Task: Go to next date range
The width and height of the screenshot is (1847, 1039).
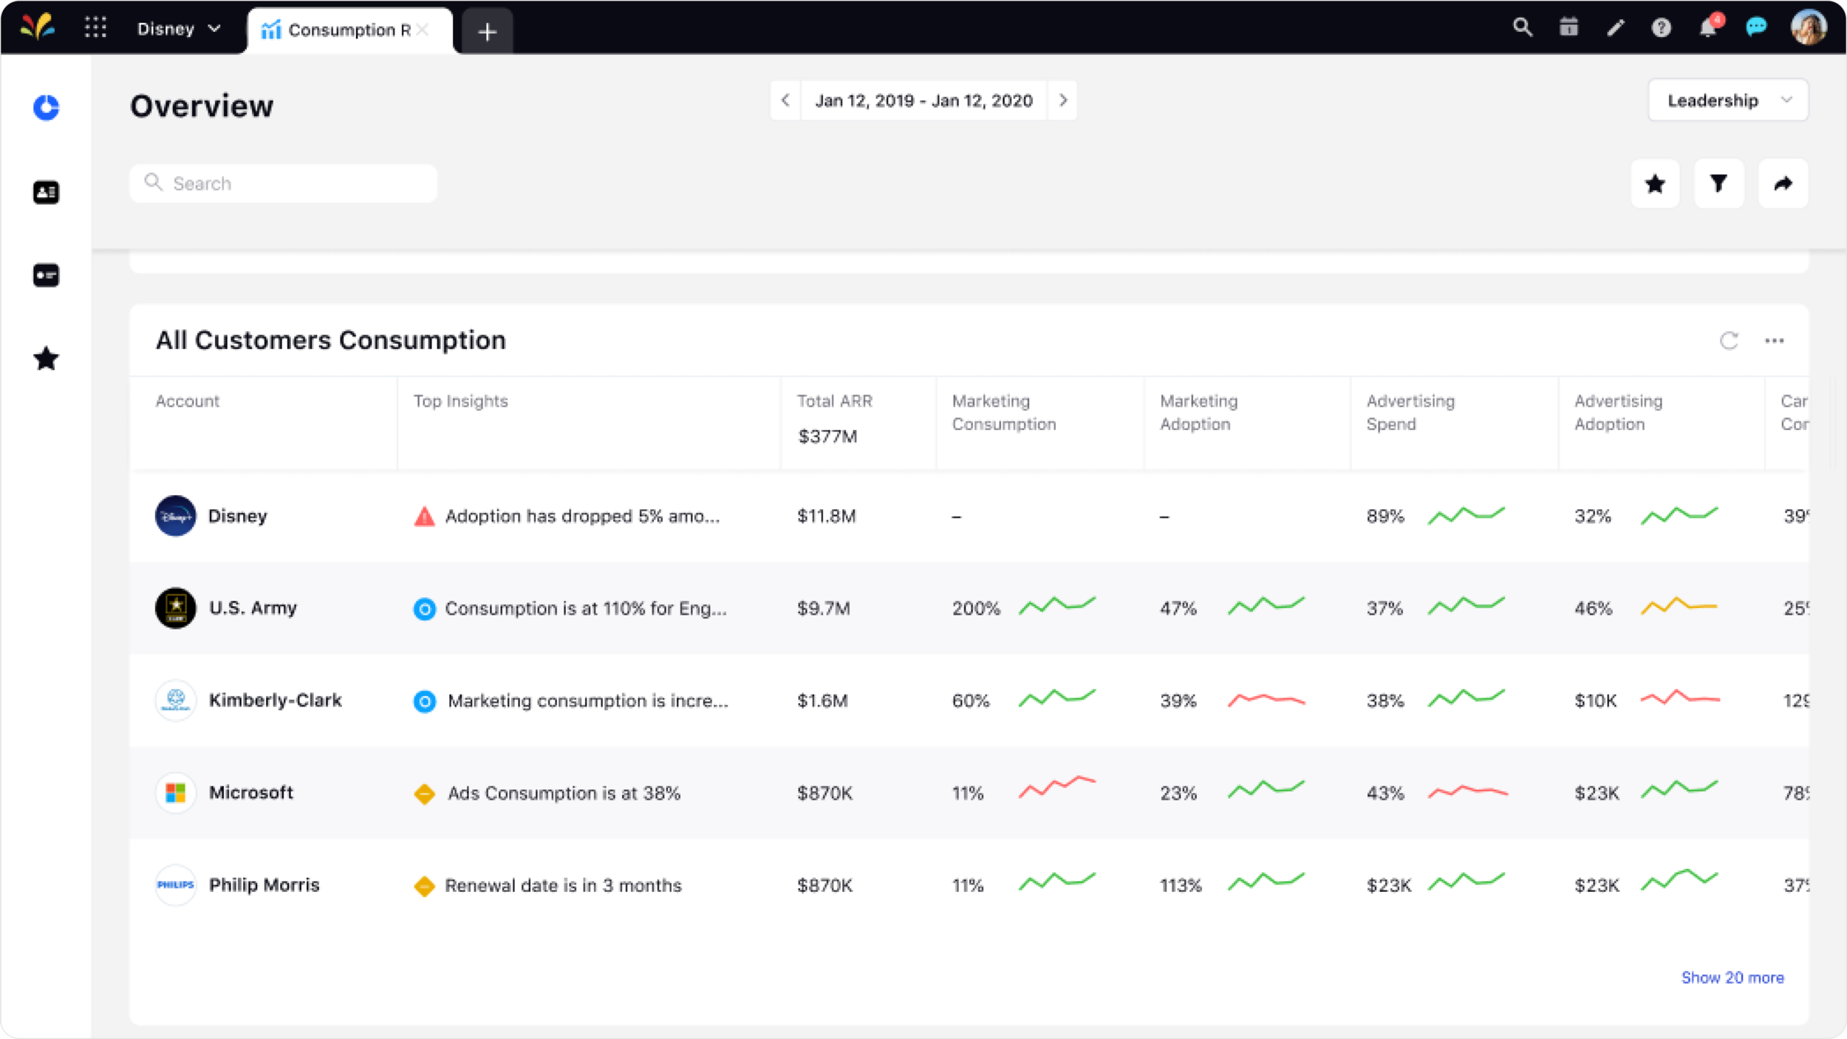Action: [1062, 101]
